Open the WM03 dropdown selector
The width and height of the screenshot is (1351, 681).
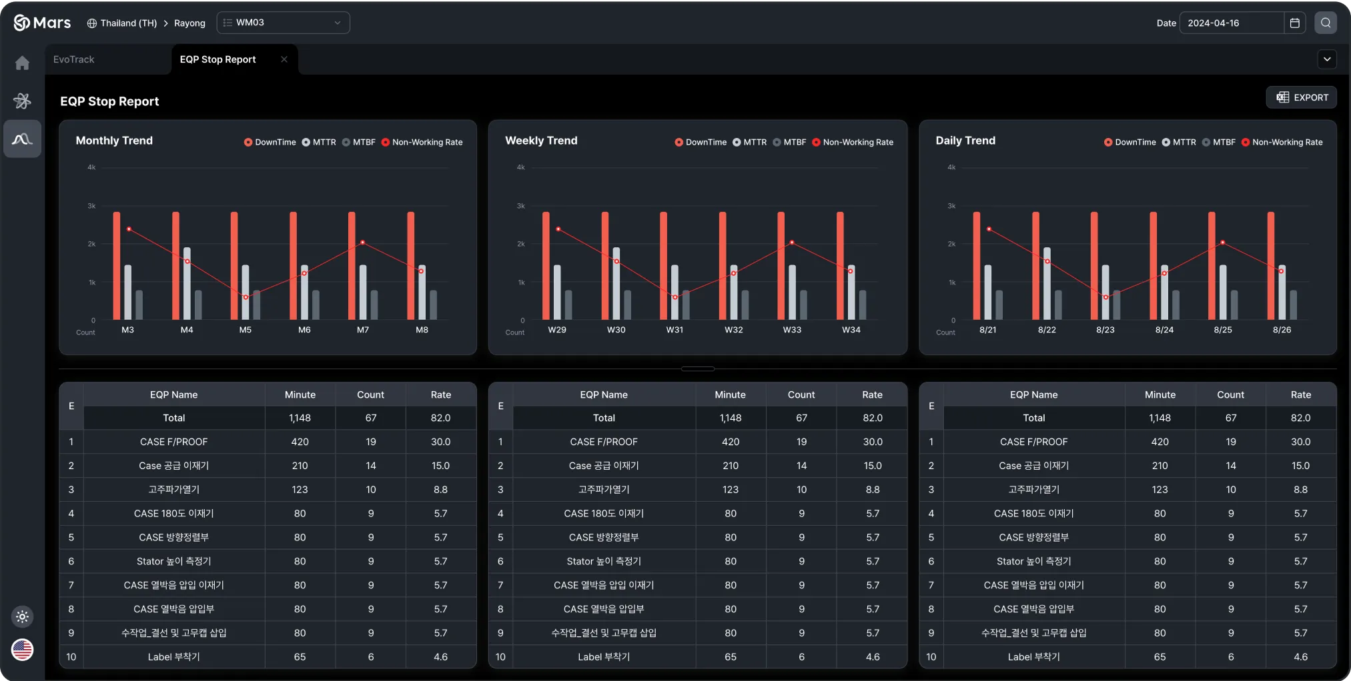click(x=283, y=23)
